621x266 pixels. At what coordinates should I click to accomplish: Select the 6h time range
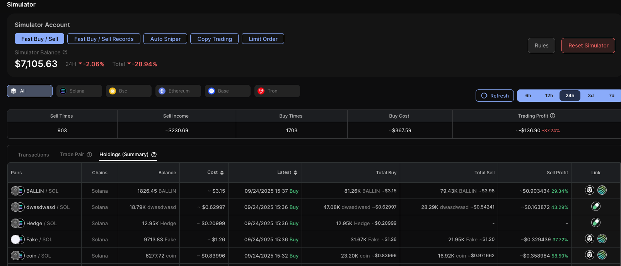[528, 96]
